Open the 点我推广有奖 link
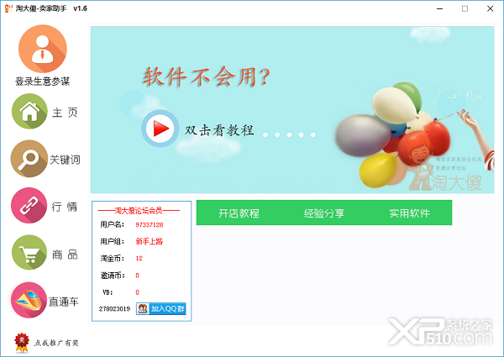The width and height of the screenshot is (504, 357). pyautogui.click(x=56, y=343)
